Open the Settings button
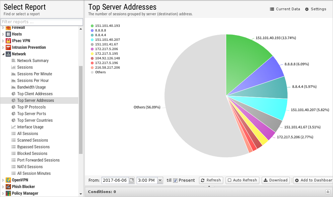The height and width of the screenshot is (197, 333). tap(315, 9)
